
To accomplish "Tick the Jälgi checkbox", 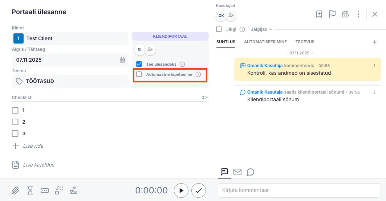I will click(219, 29).
